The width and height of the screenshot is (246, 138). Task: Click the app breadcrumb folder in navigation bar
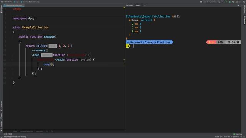(16, 2)
